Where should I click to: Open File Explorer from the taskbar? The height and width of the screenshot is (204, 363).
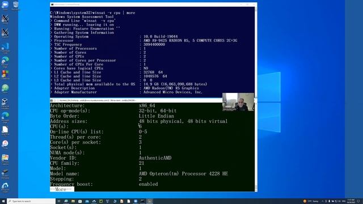tap(73, 201)
